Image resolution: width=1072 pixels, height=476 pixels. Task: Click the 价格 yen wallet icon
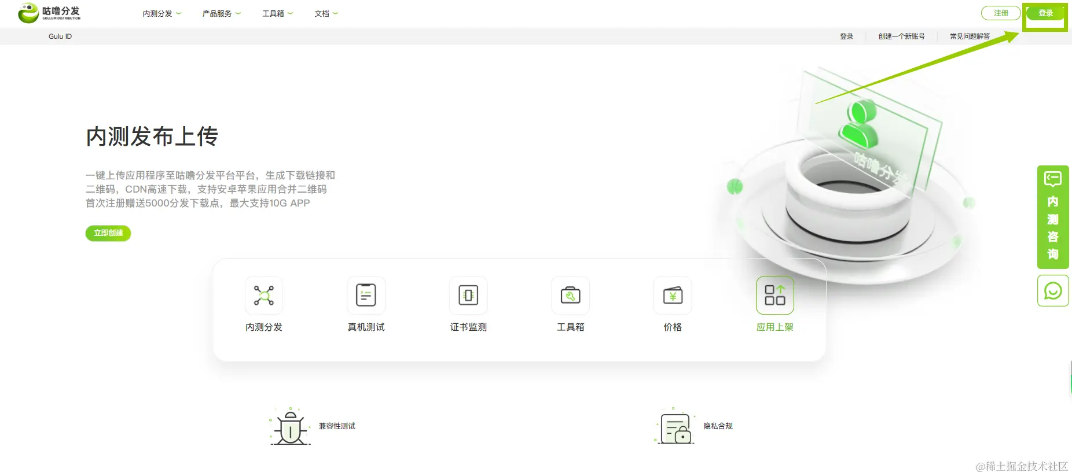coord(673,296)
